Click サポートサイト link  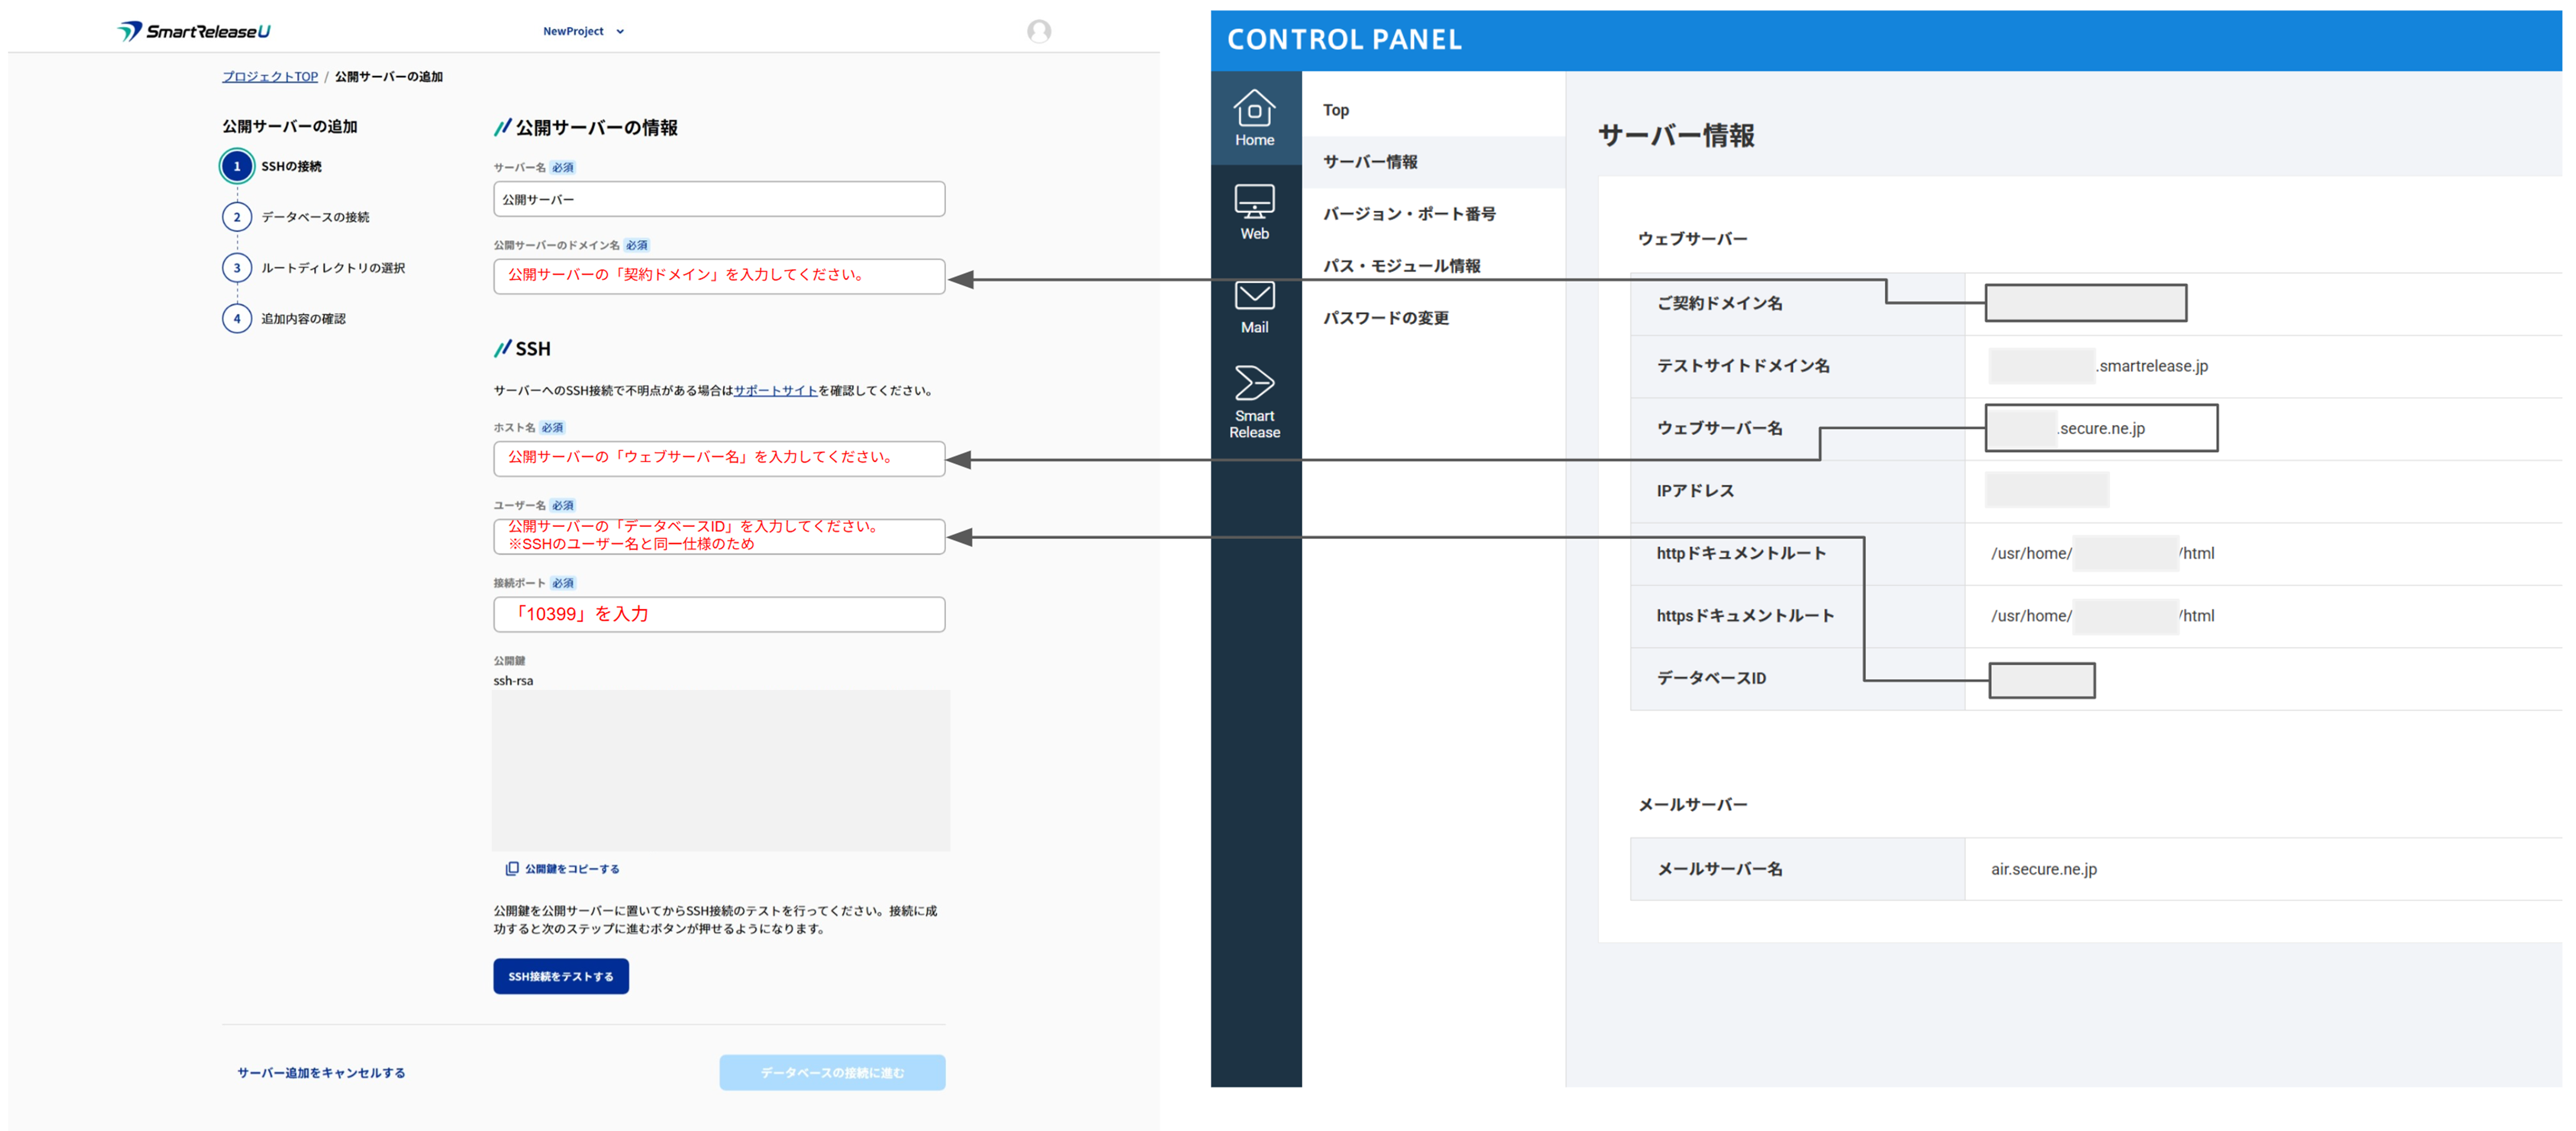pos(775,391)
